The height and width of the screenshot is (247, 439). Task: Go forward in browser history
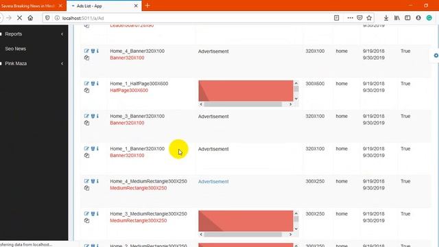9,18
